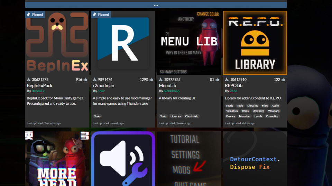Select the Weapons tag on REPOLib

(x=274, y=111)
